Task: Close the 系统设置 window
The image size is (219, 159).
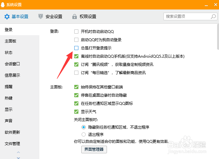Action: 216,5
